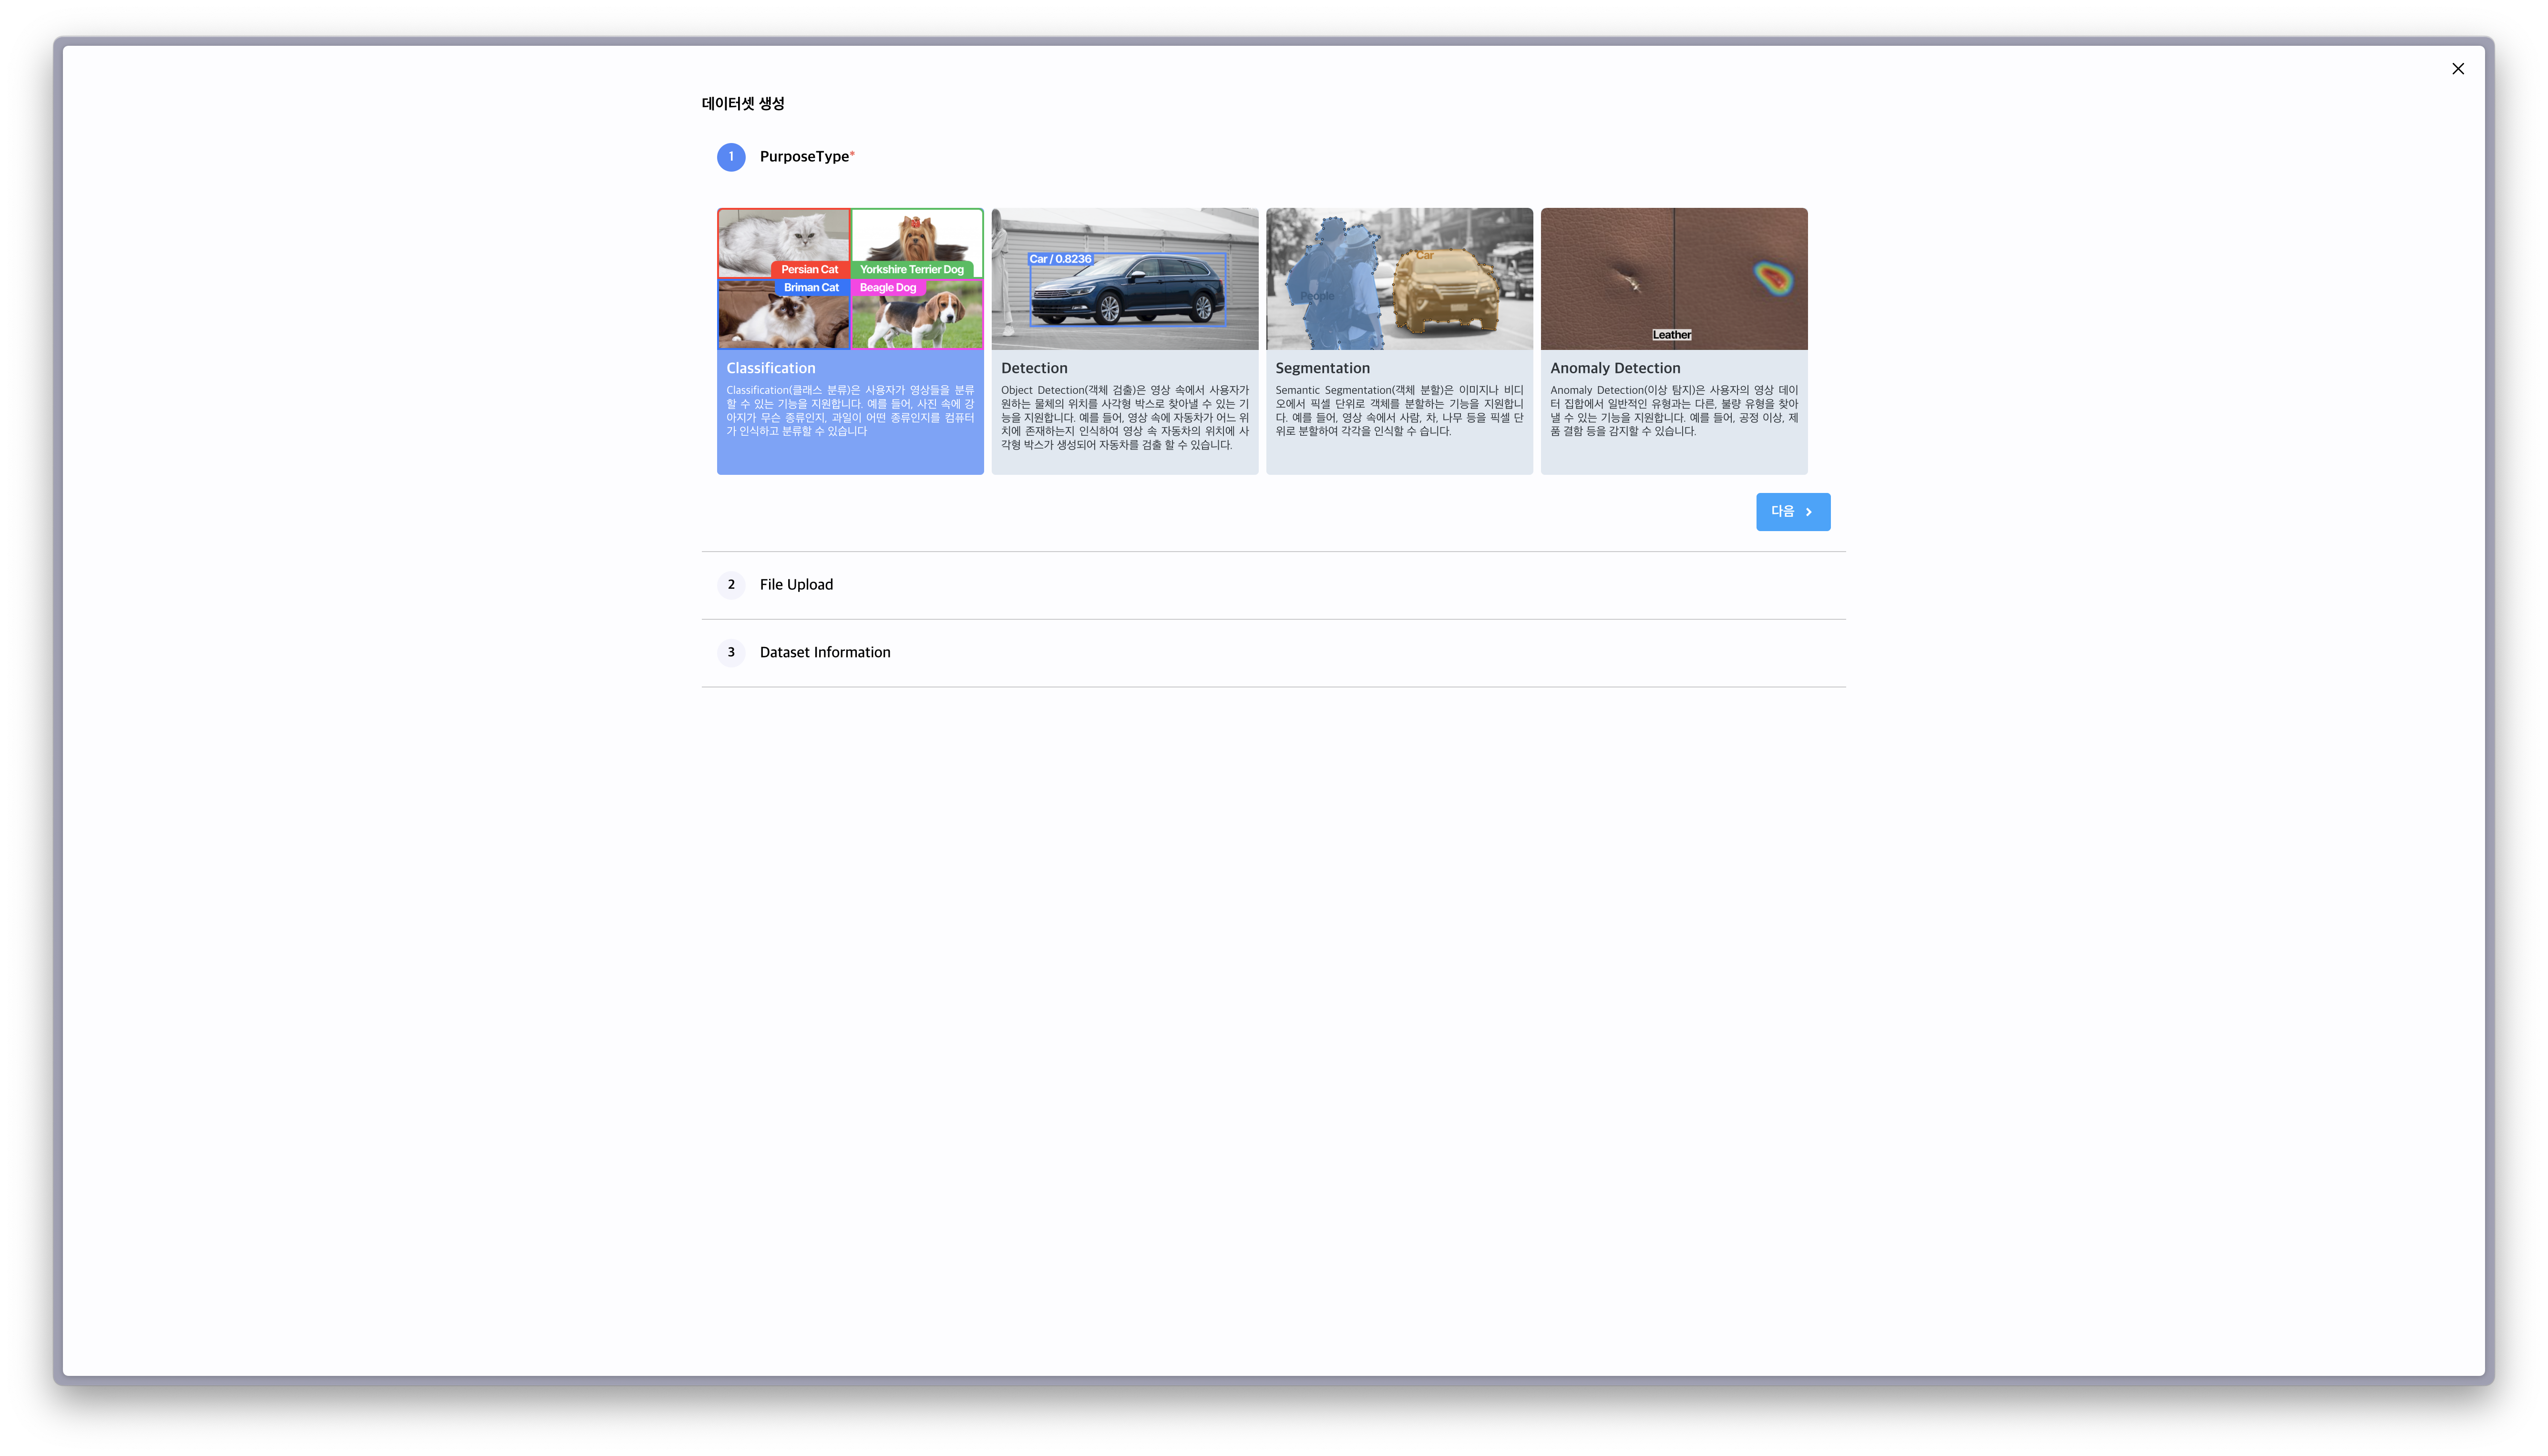The height and width of the screenshot is (1456, 2548).
Task: Click the Segmentation street scene image
Action: click(1399, 279)
